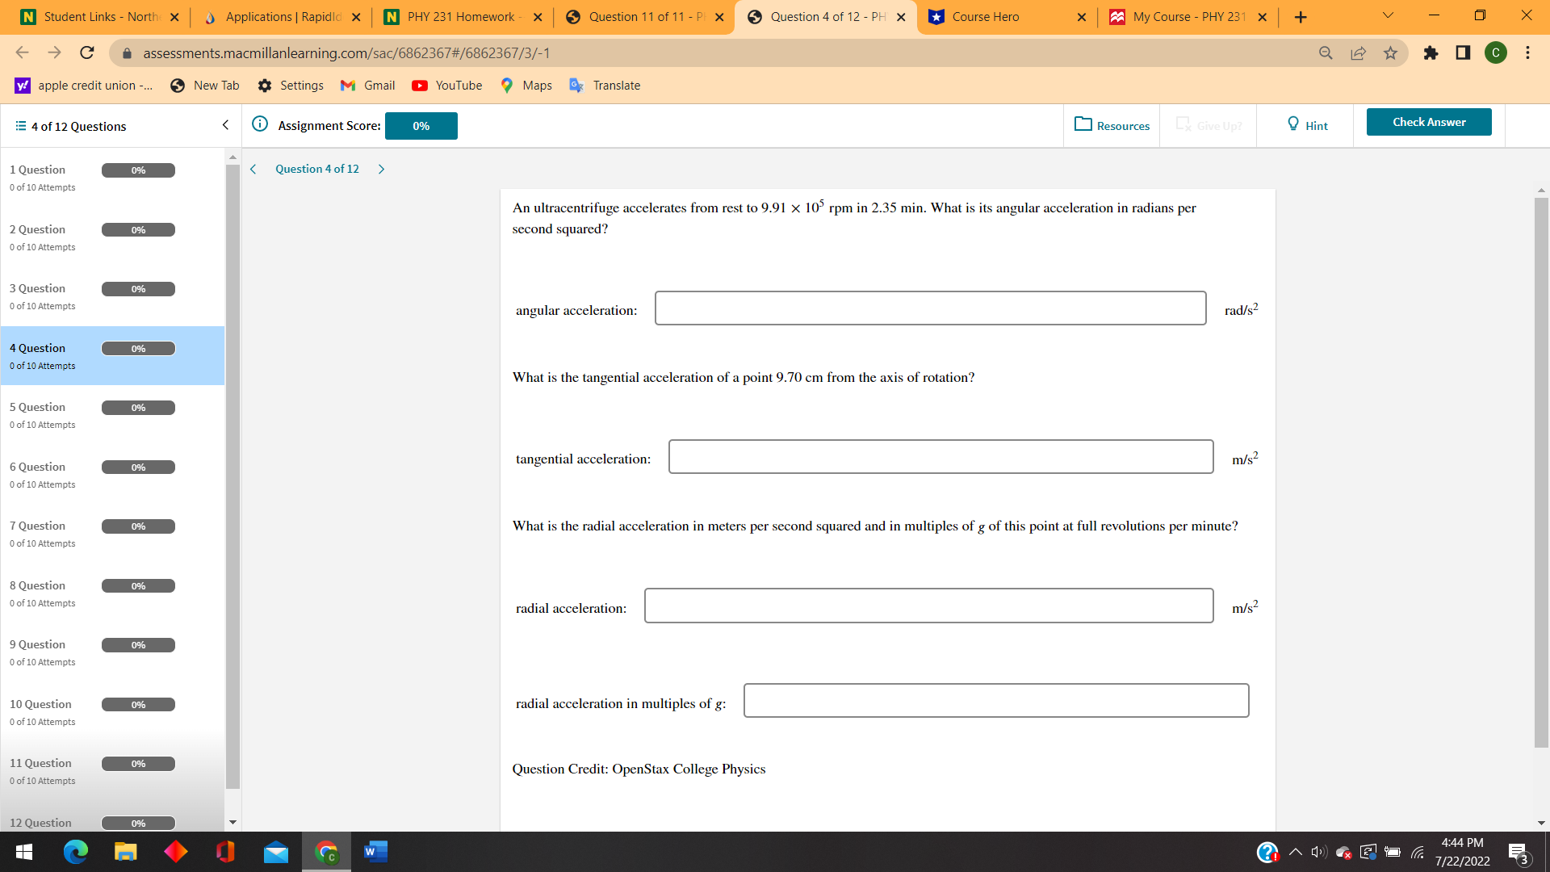Open Microsoft Word from the taskbar

pos(375,852)
